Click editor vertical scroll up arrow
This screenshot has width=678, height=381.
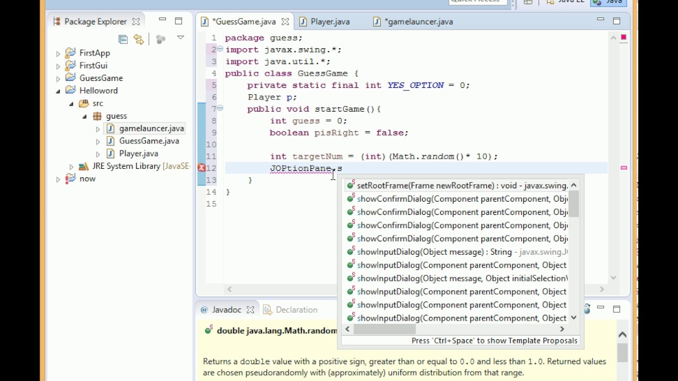[x=613, y=38]
